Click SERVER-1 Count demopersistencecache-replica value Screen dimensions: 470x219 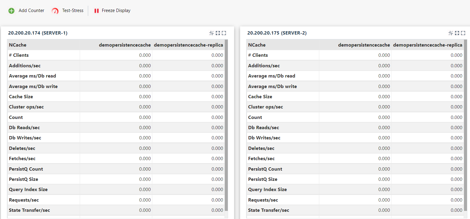217,117
